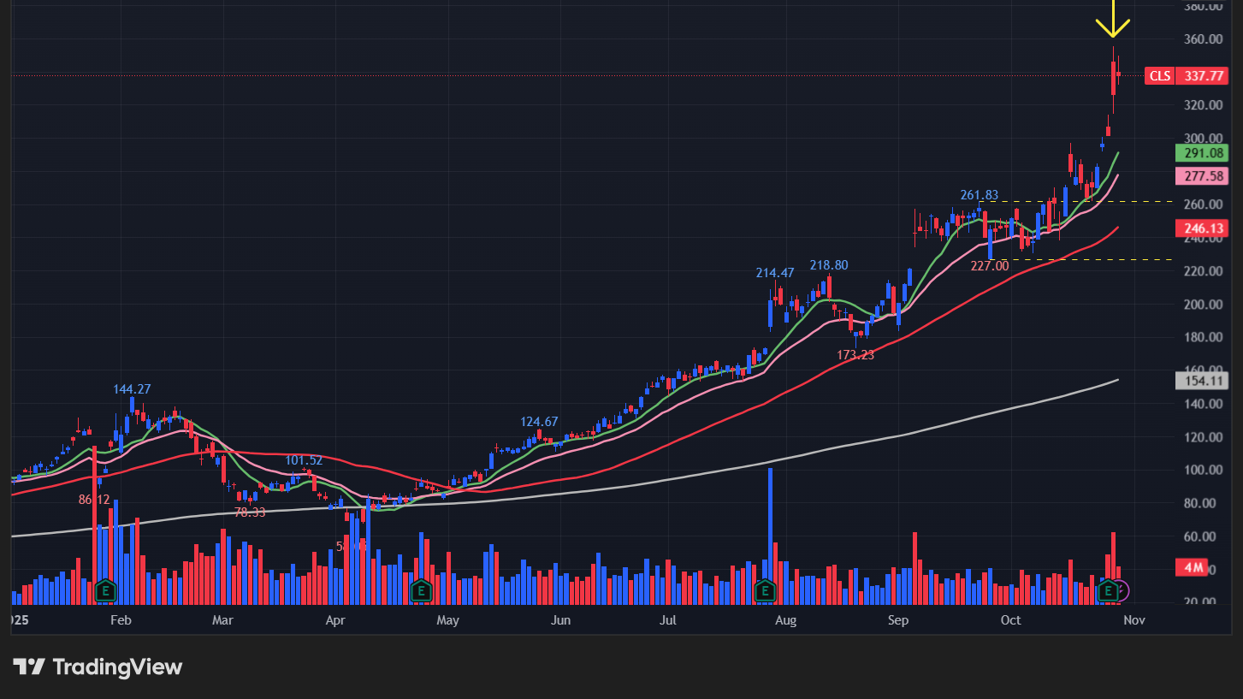
Task: Click the red 246.13 moving average label
Action: tap(1203, 229)
